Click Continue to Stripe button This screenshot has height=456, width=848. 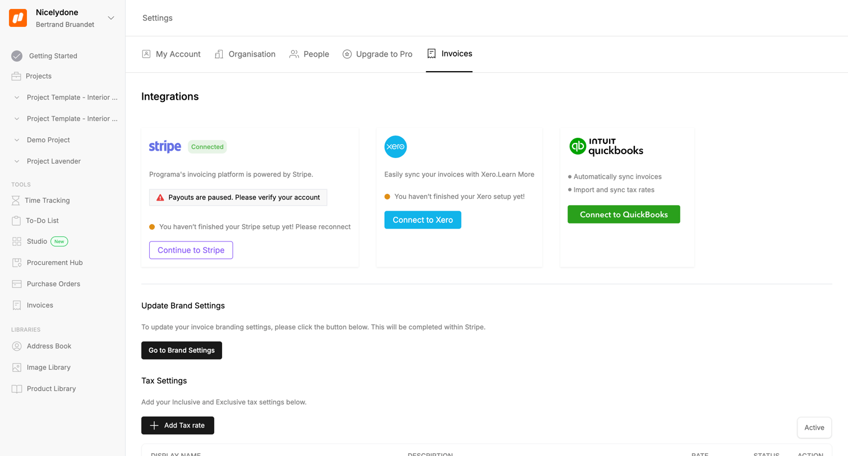(191, 250)
